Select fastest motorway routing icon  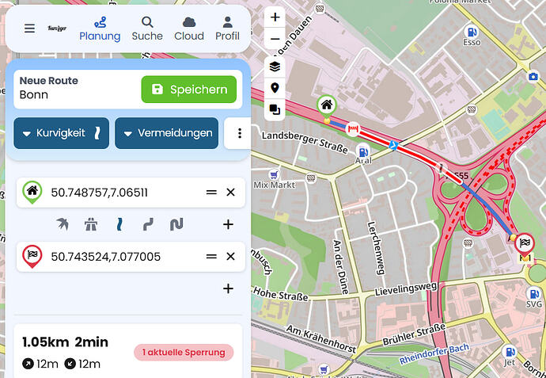coord(91,224)
